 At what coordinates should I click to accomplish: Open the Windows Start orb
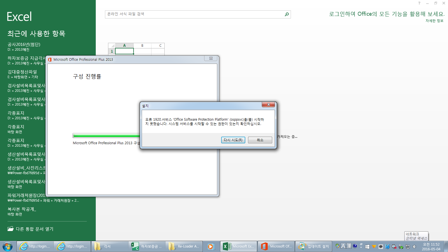click(8, 246)
